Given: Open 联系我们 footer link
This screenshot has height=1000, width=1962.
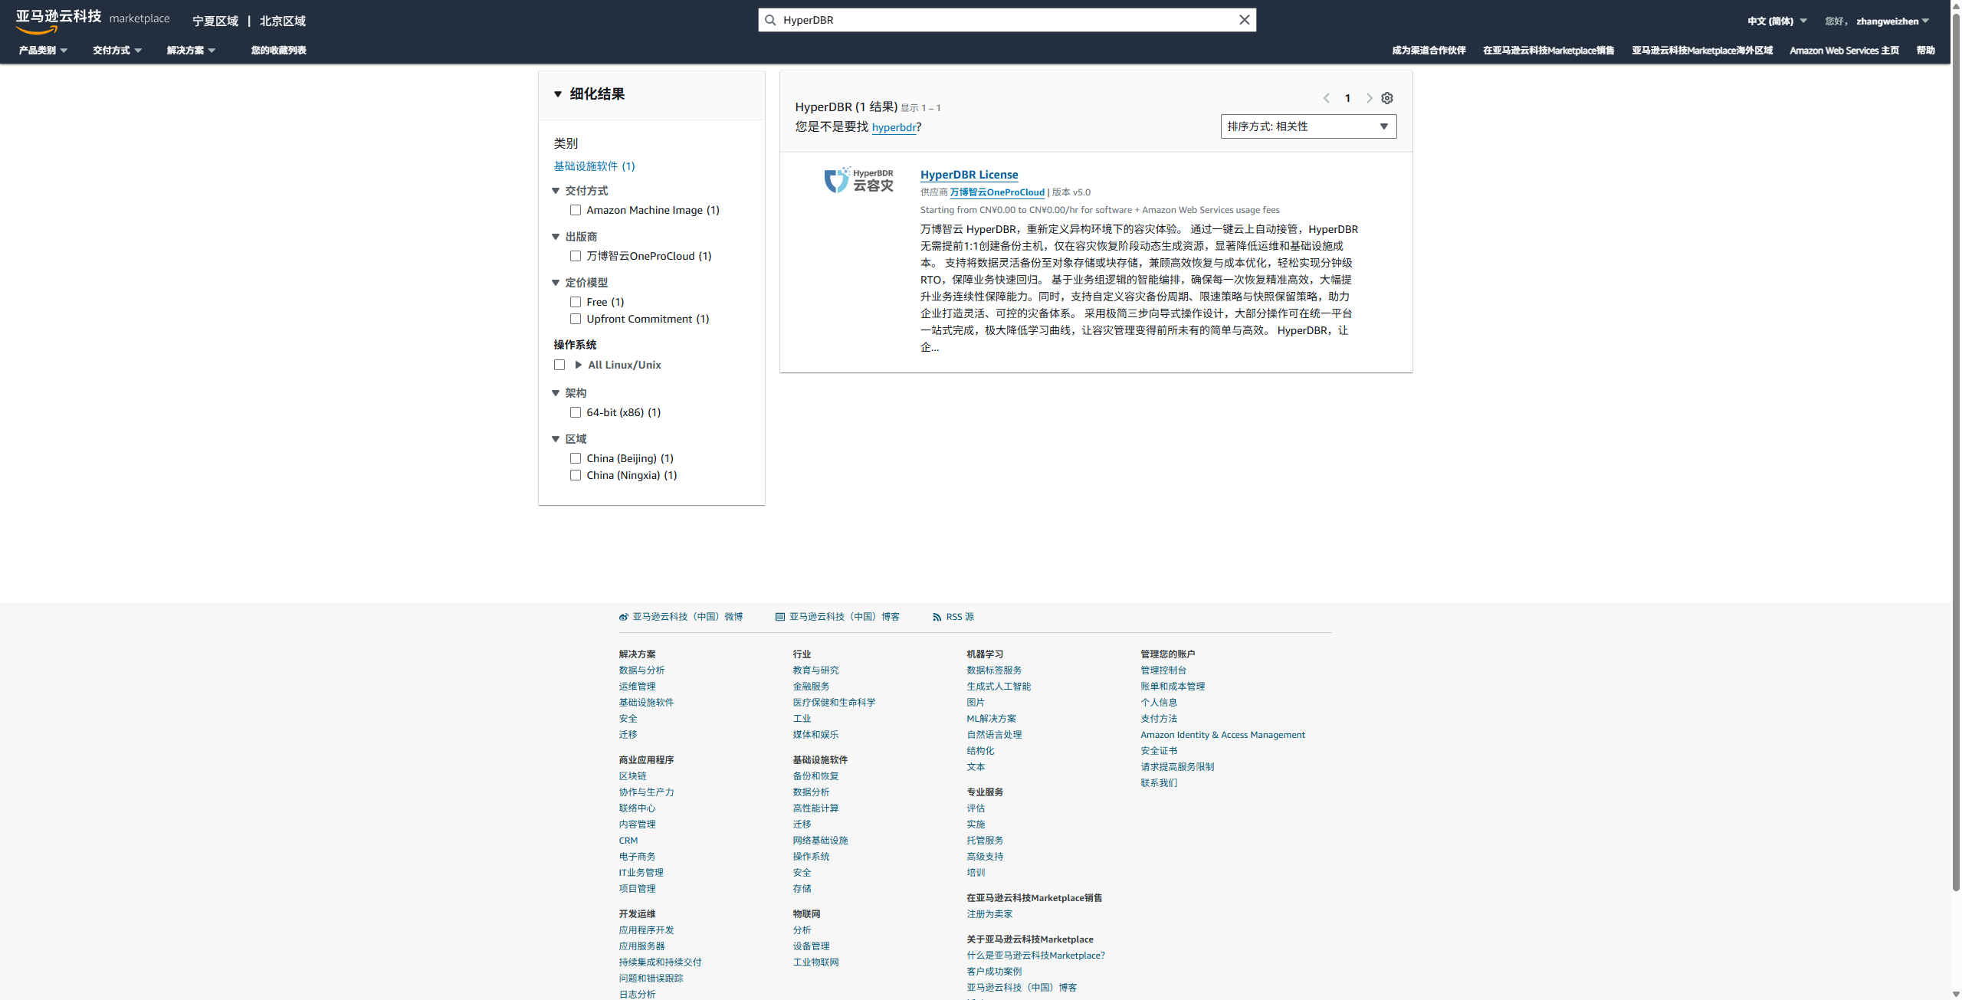Looking at the screenshot, I should pyautogui.click(x=1159, y=783).
